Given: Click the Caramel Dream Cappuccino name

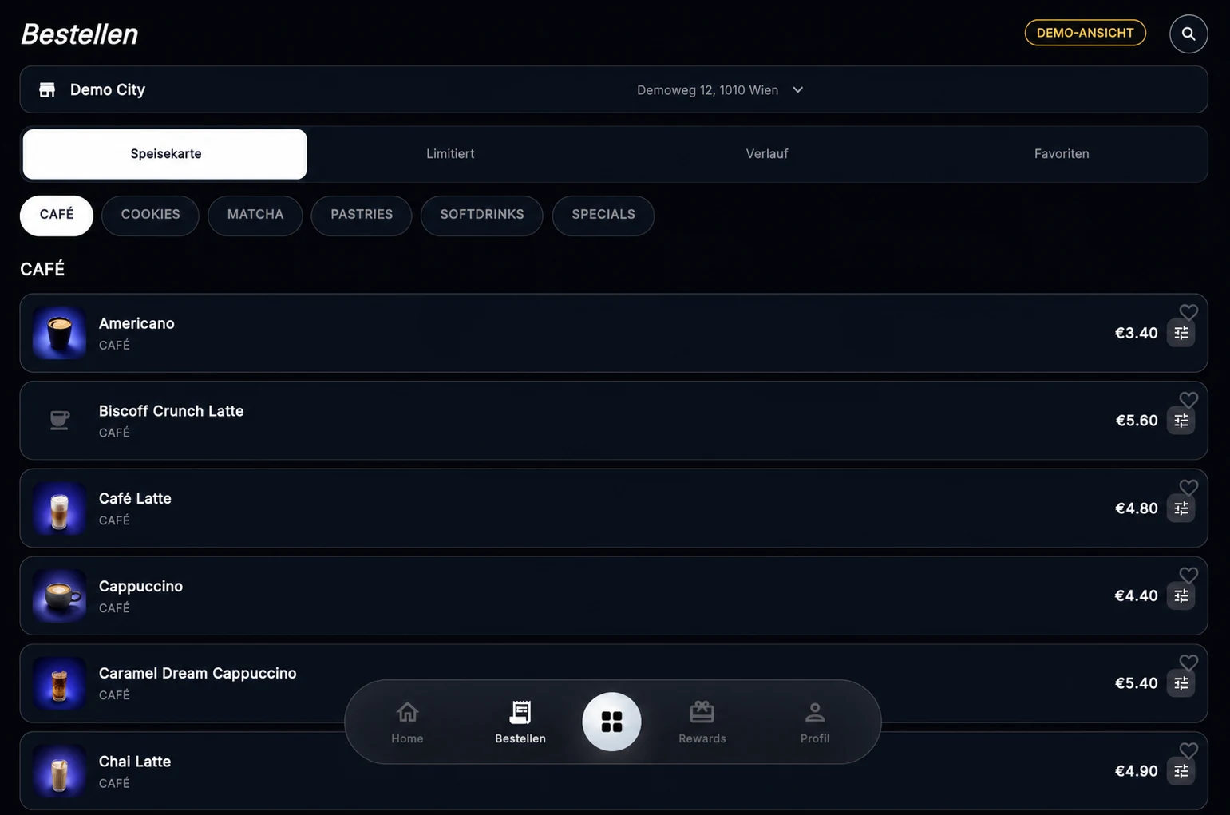Looking at the screenshot, I should (x=197, y=674).
